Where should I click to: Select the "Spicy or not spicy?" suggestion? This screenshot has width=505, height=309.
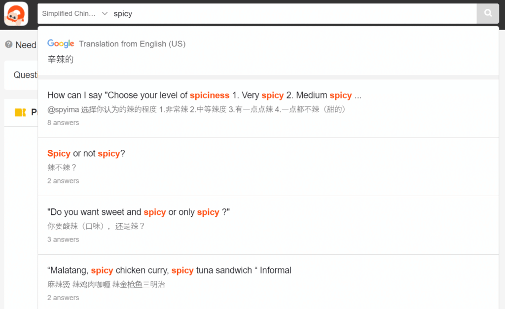click(86, 153)
